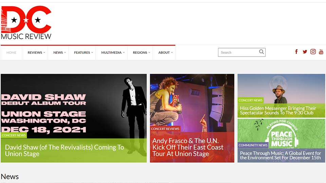Click Concert News tag on Hiss Golden Messenger
This screenshot has width=326, height=183.
point(251,100)
